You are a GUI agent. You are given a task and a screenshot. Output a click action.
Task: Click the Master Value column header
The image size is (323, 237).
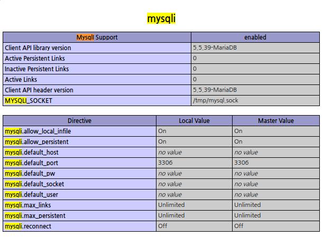[x=276, y=120]
